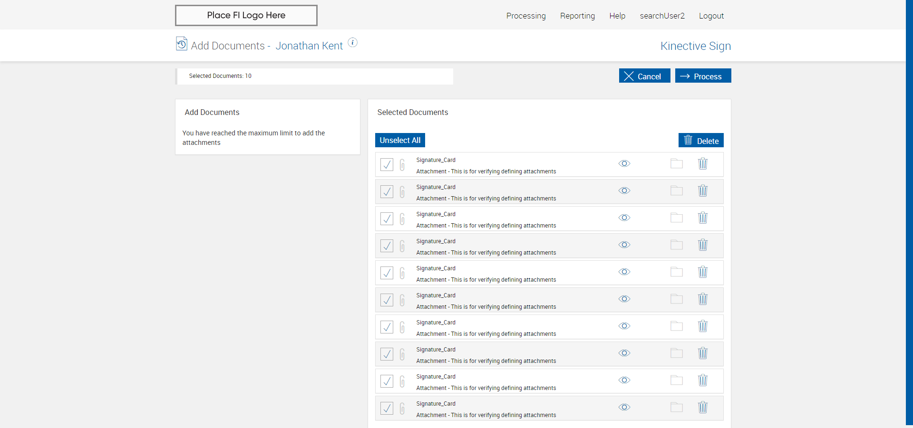Click the Process button

coord(703,76)
